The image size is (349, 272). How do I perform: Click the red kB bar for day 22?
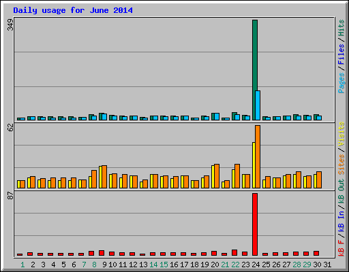point(234,253)
